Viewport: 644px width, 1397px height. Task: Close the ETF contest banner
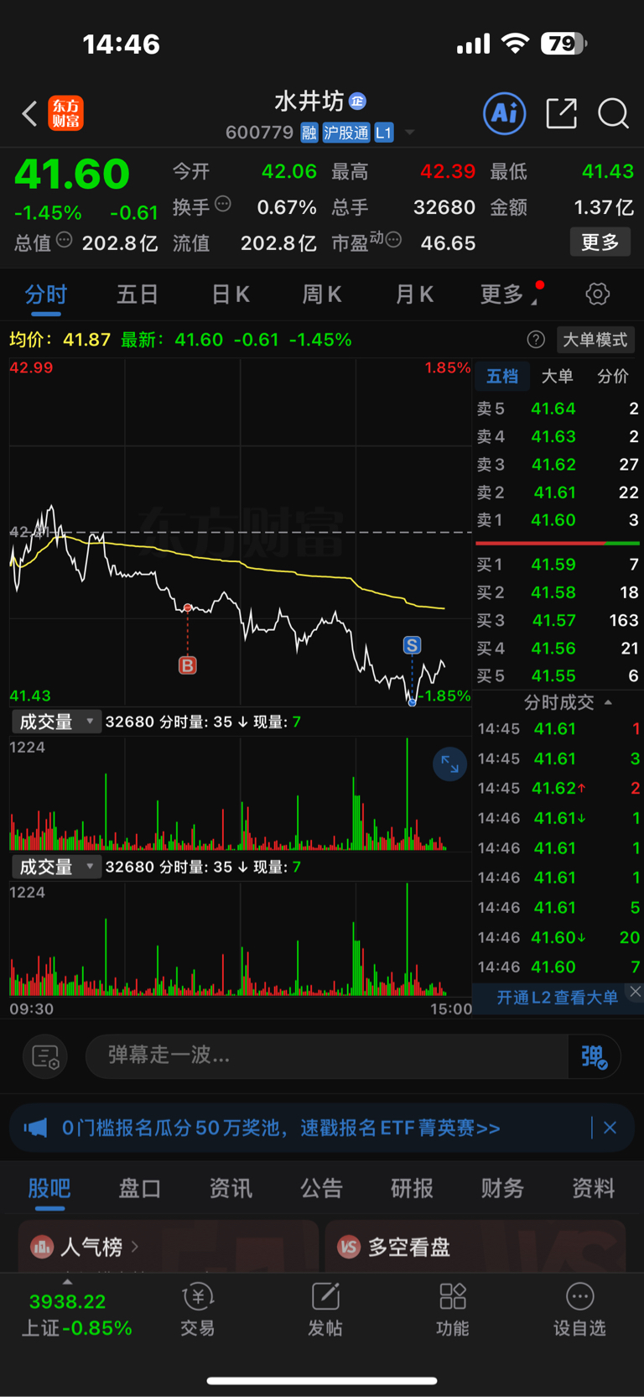[x=610, y=1128]
